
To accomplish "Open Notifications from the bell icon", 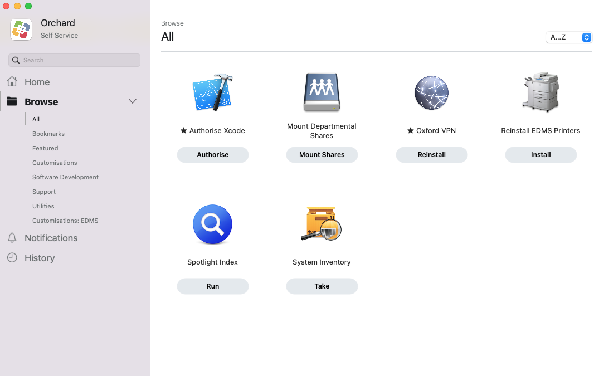I will click(12, 238).
